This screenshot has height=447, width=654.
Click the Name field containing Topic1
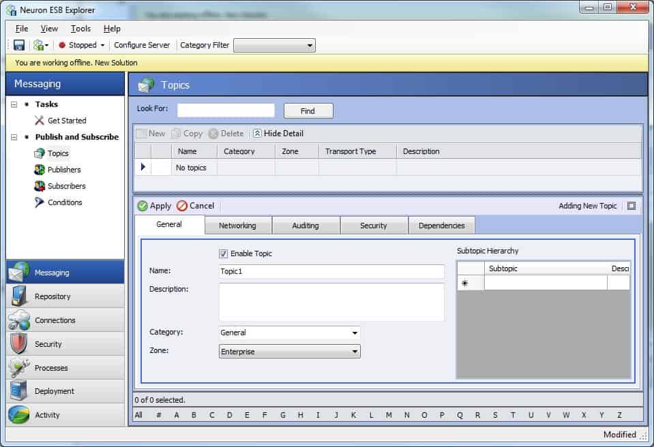[x=331, y=271]
